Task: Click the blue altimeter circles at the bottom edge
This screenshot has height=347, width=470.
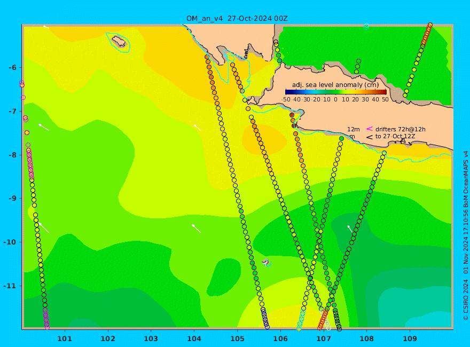Action: click(265, 318)
